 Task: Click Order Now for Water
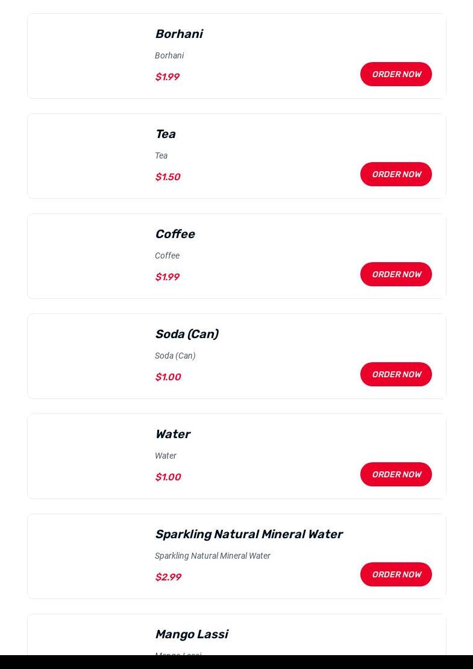(x=396, y=474)
